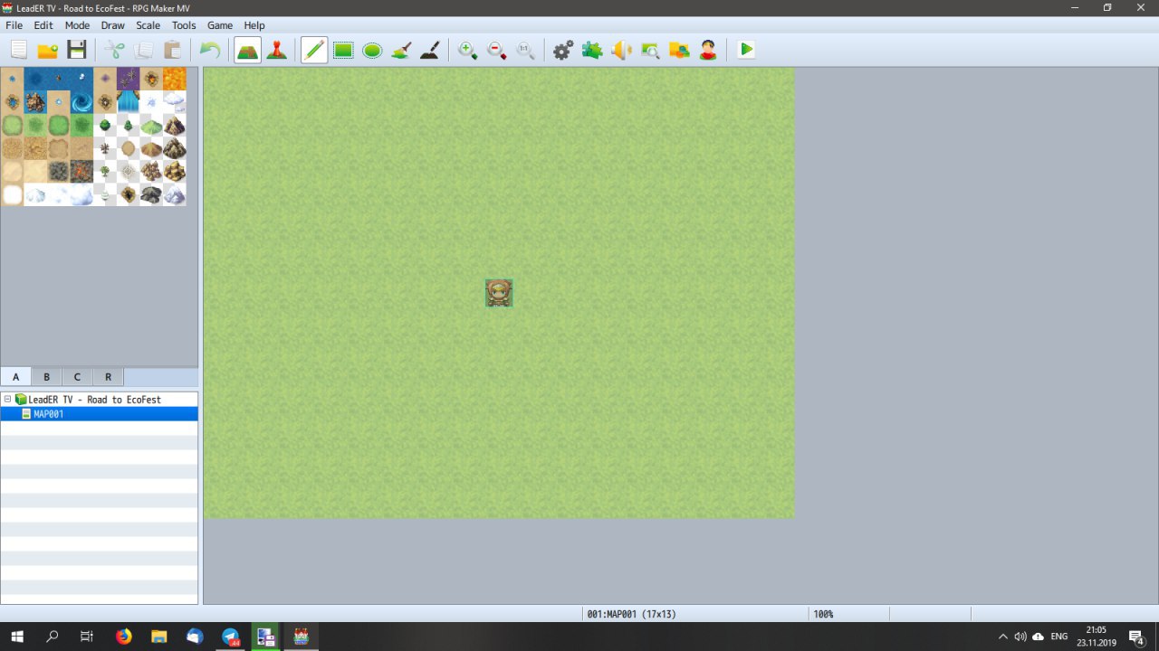This screenshot has height=651, width=1159.
Task: Open the Draw menu
Action: coord(113,25)
